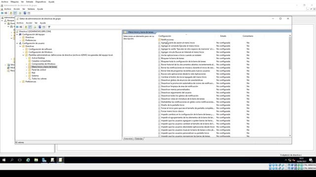Select 'Forzar menú Inicio clásico' policy
The height and width of the screenshot is (177, 316).
(x=172, y=111)
